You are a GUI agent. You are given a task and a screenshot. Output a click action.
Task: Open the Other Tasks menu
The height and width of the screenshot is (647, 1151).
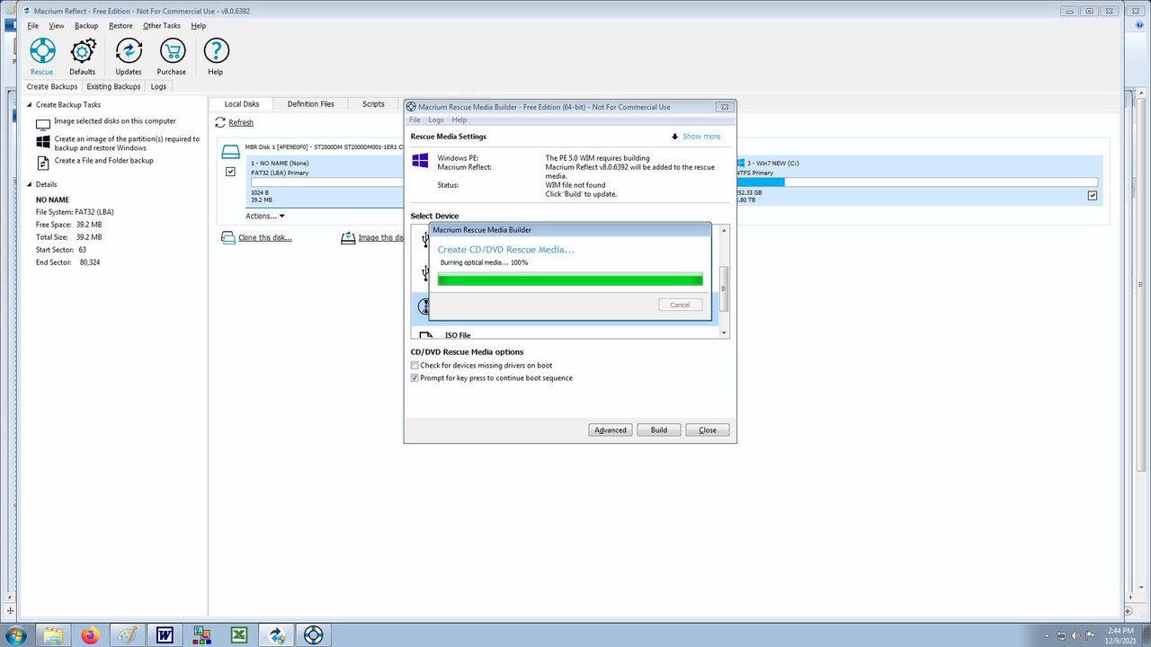(162, 26)
